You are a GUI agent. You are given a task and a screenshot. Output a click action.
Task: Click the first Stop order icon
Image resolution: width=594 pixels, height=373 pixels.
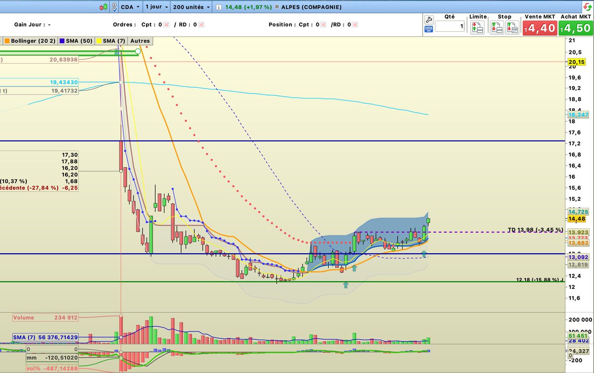tap(496, 28)
